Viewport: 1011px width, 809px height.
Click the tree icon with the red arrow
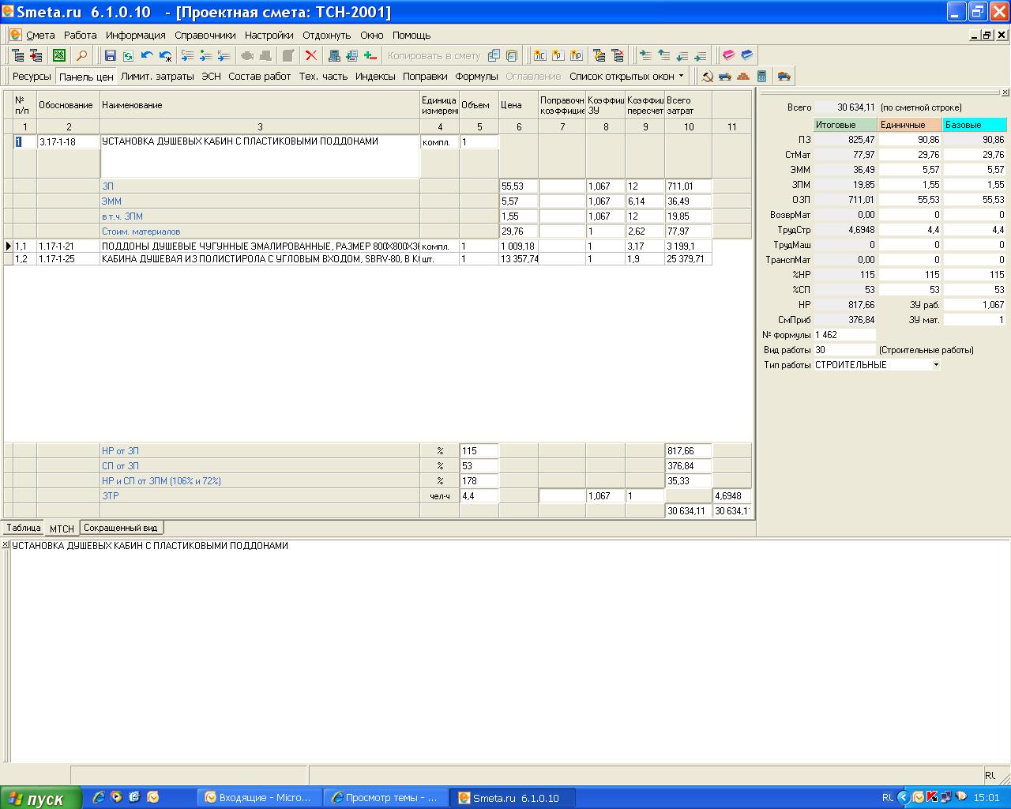(36, 55)
